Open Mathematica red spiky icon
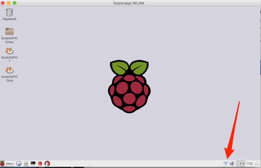Image resolution: width=261 pixels, height=168 pixels. pos(40,164)
